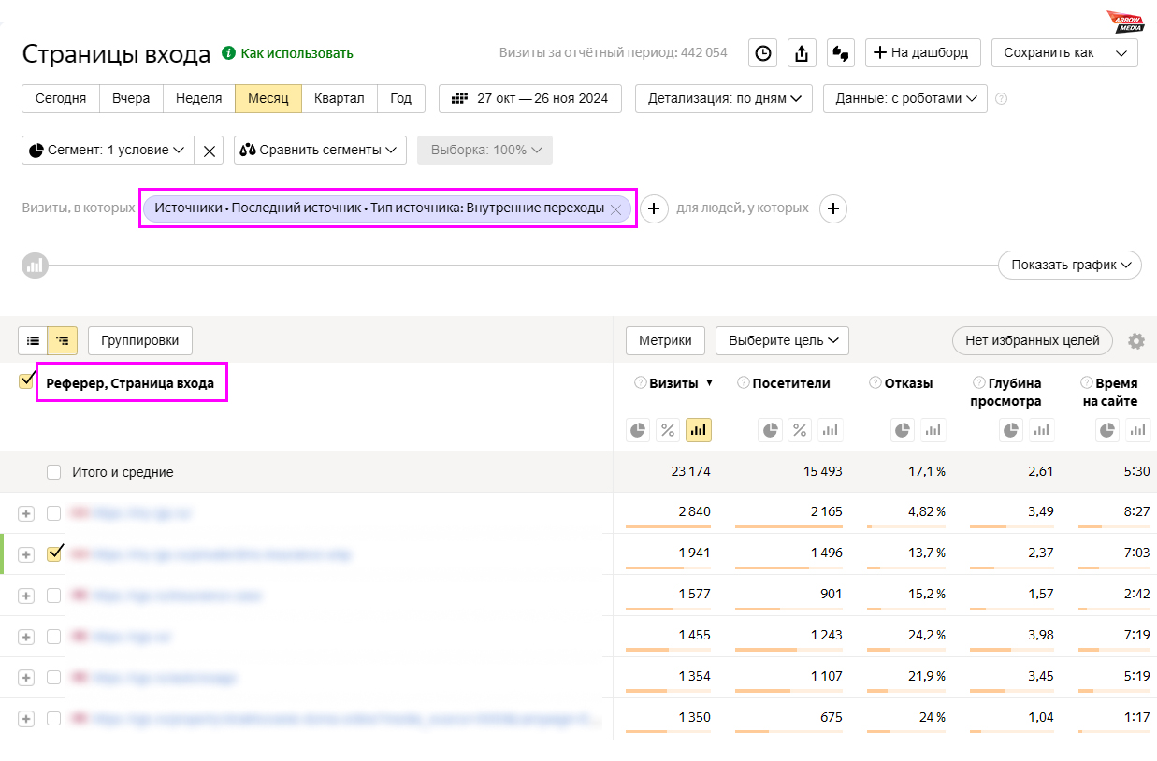Select percent icon under Визиты column
Viewport: 1157px width, 761px height.
tap(668, 430)
